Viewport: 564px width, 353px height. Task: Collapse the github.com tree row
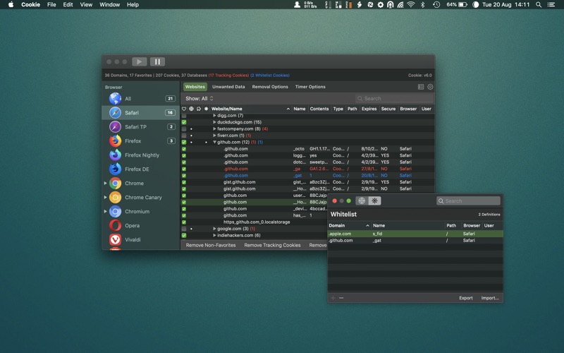click(215, 142)
